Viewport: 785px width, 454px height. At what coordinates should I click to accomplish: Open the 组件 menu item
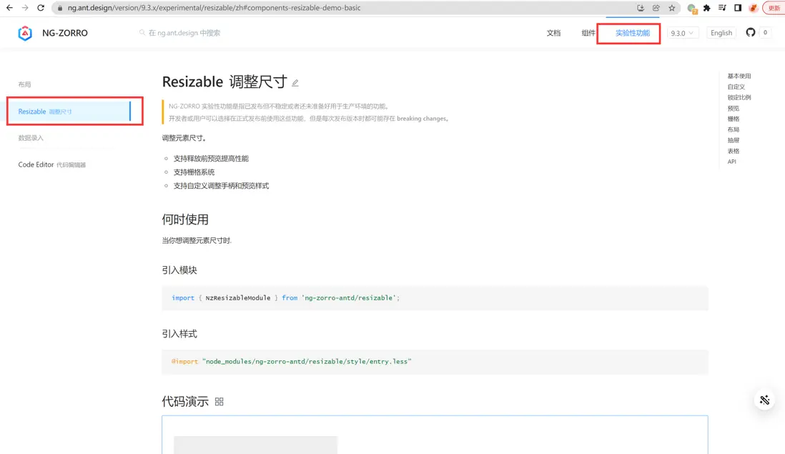point(588,33)
